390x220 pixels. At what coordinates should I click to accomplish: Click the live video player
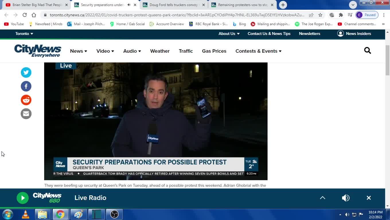pos(156,121)
